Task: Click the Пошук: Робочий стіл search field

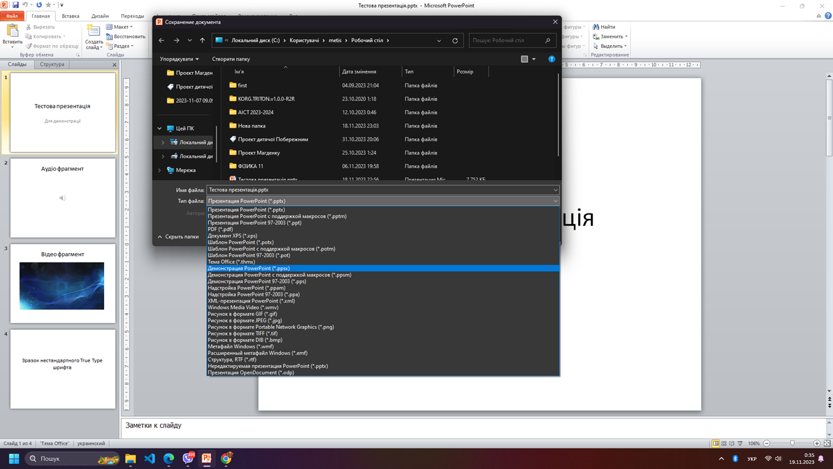Action: (512, 40)
